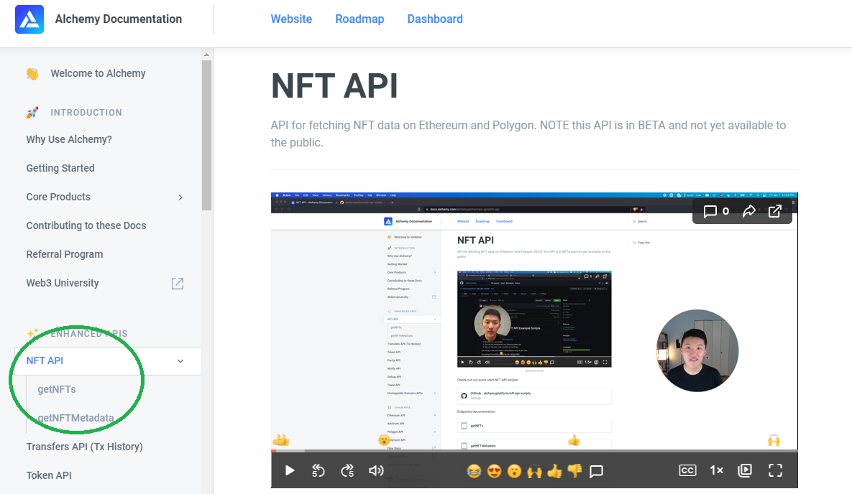React with thumbs up emoji

555,471
